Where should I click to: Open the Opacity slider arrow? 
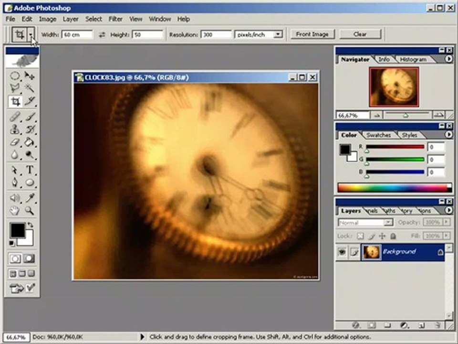tap(446, 222)
